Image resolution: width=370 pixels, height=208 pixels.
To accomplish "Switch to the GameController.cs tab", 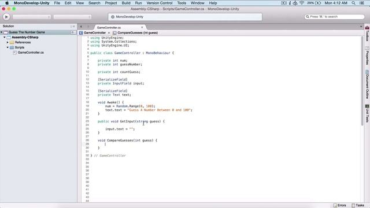I will [x=109, y=28].
